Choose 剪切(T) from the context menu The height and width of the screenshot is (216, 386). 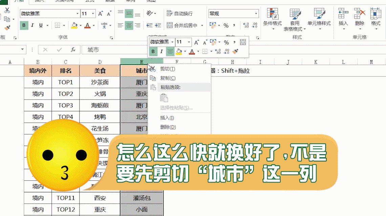(x=167, y=69)
